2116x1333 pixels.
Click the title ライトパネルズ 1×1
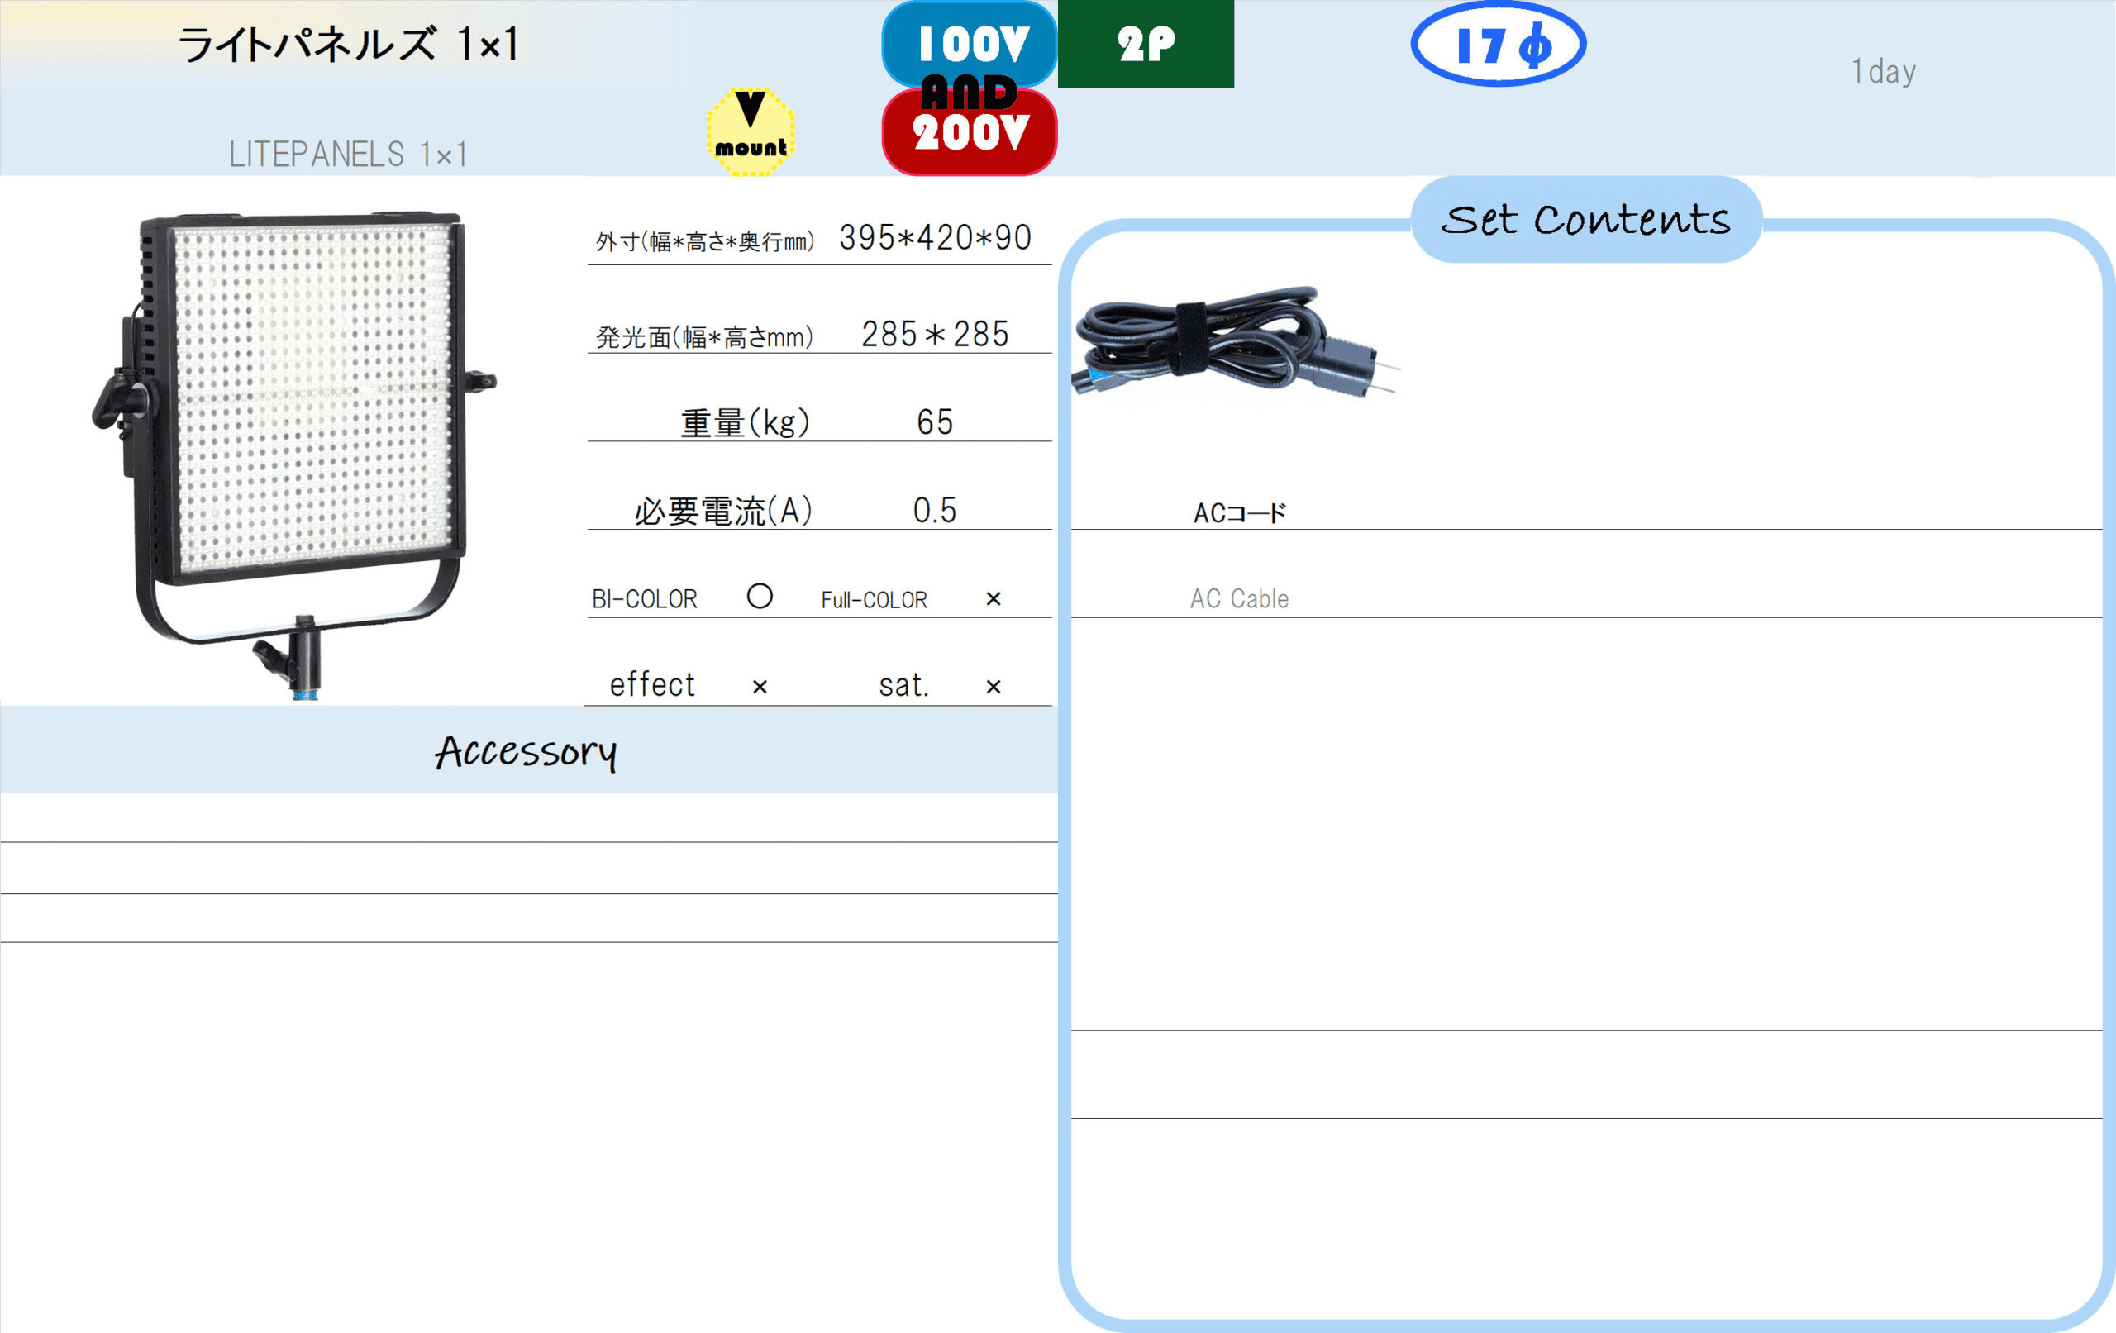tap(348, 44)
